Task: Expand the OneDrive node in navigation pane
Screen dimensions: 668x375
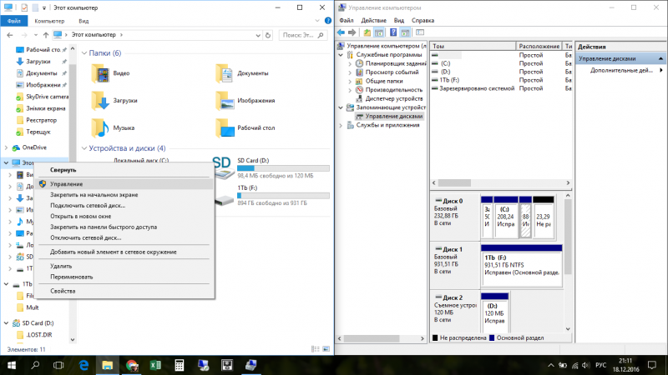Action: point(8,147)
